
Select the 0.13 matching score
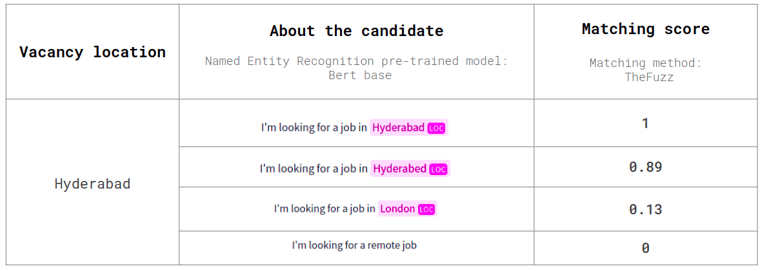645,209
